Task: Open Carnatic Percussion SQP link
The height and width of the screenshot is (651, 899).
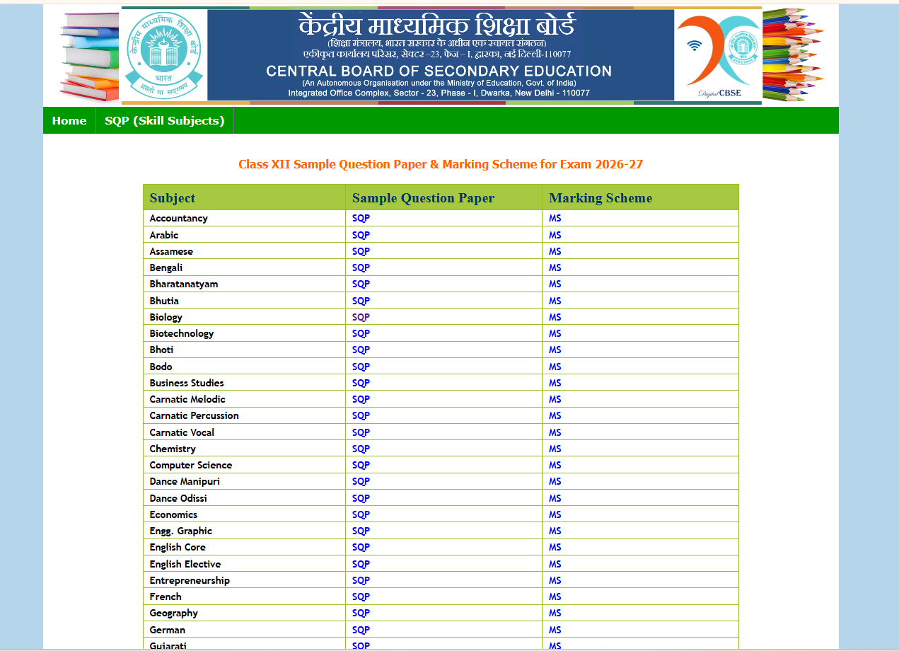Action: tap(361, 415)
